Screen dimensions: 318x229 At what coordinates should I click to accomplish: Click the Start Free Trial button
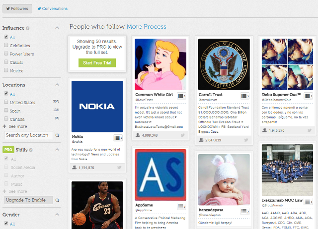96,62
